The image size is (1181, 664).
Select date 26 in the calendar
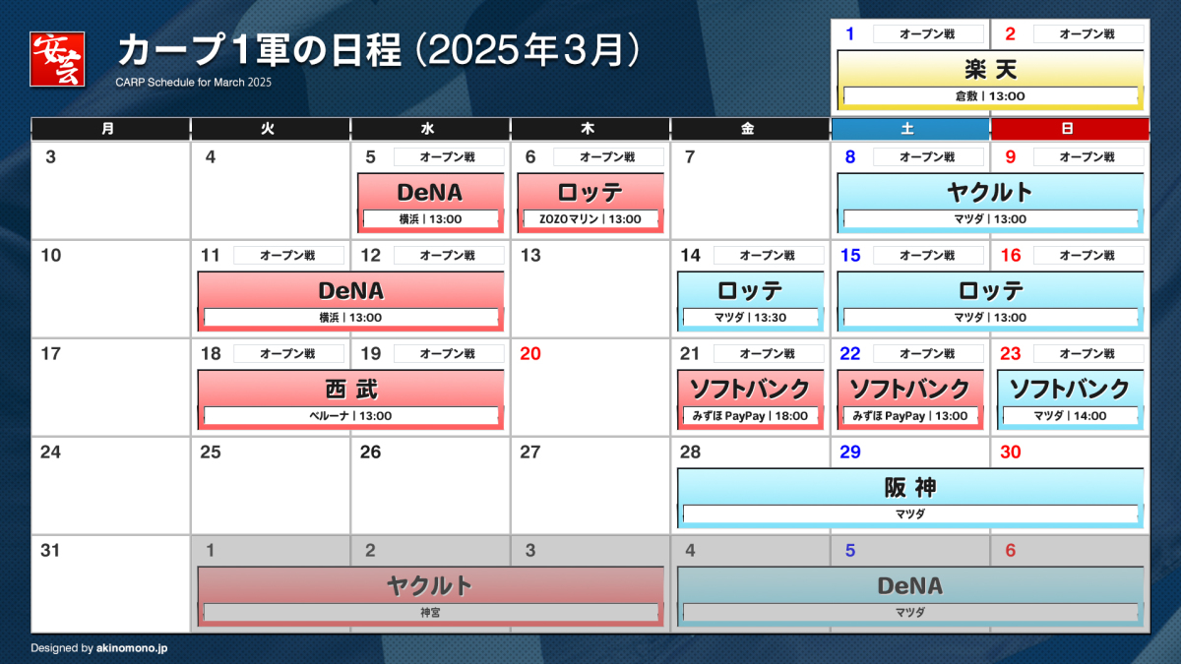(370, 452)
